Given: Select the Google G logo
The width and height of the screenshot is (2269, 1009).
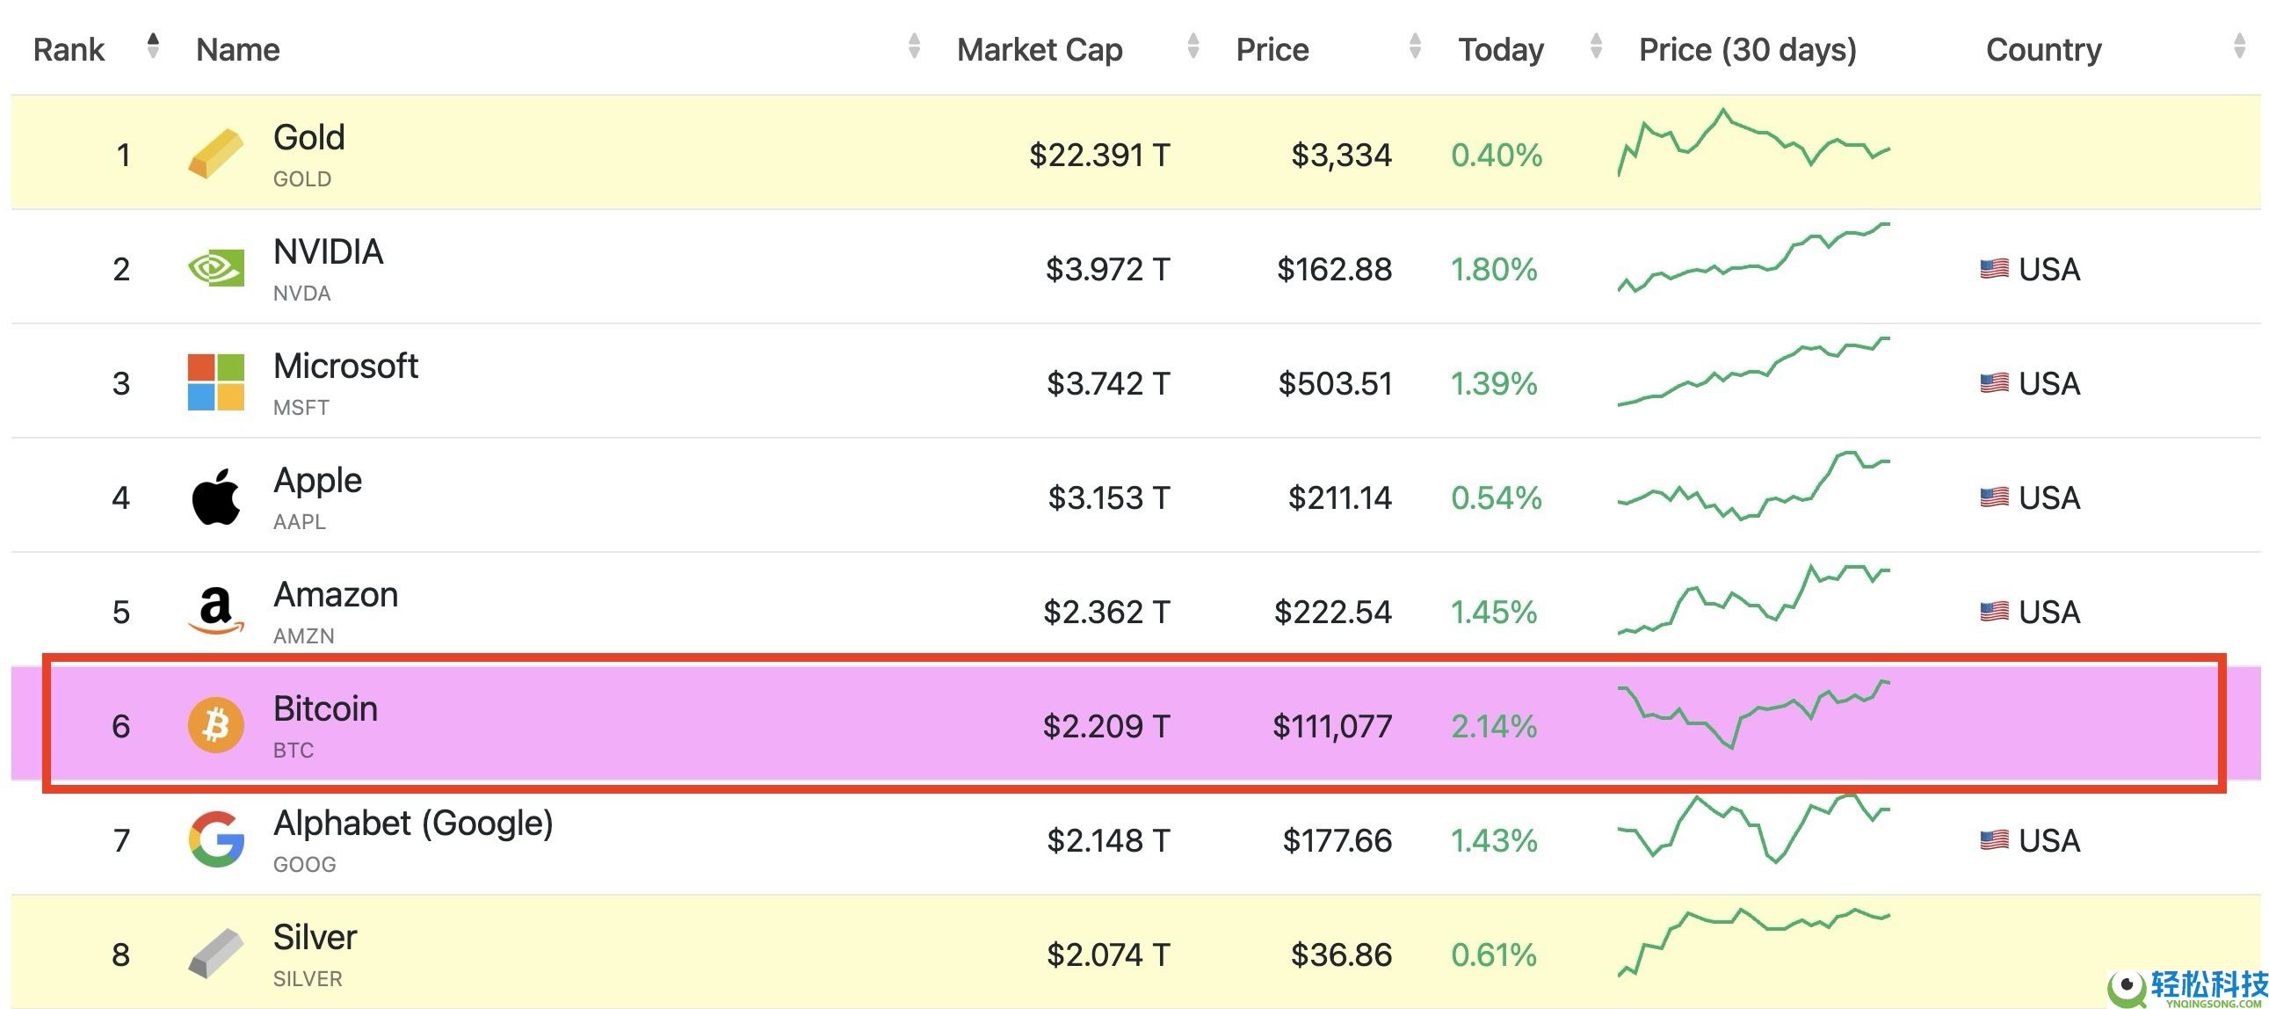Looking at the screenshot, I should pyautogui.click(x=216, y=838).
